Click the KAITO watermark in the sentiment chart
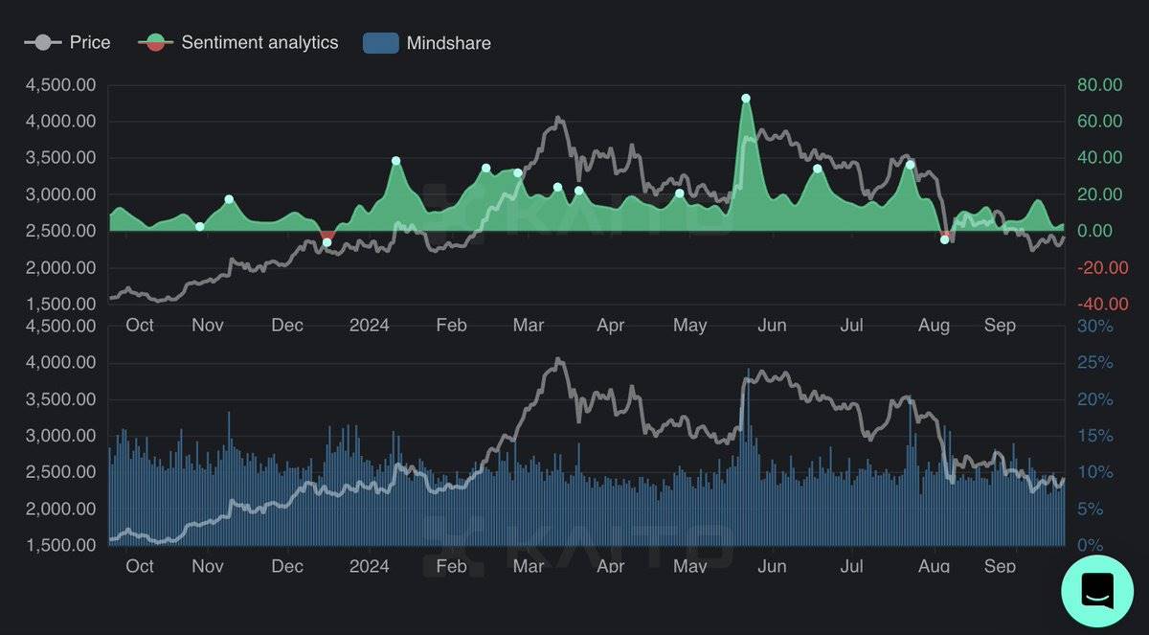 [578, 209]
